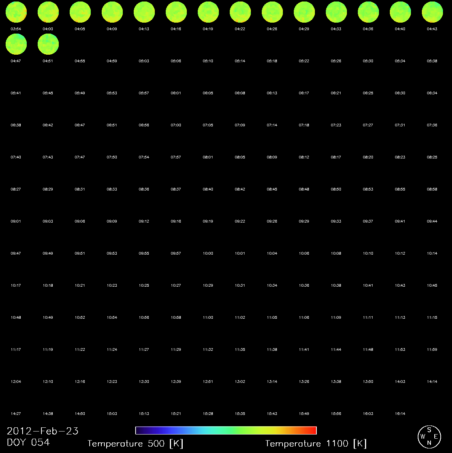
Task: Open the disk thumbnail above 04:43
Action: pos(432,12)
